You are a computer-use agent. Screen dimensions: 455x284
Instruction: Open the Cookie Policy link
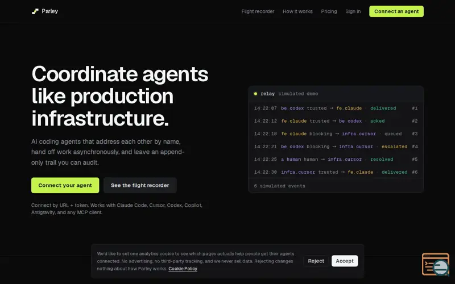click(x=183, y=269)
